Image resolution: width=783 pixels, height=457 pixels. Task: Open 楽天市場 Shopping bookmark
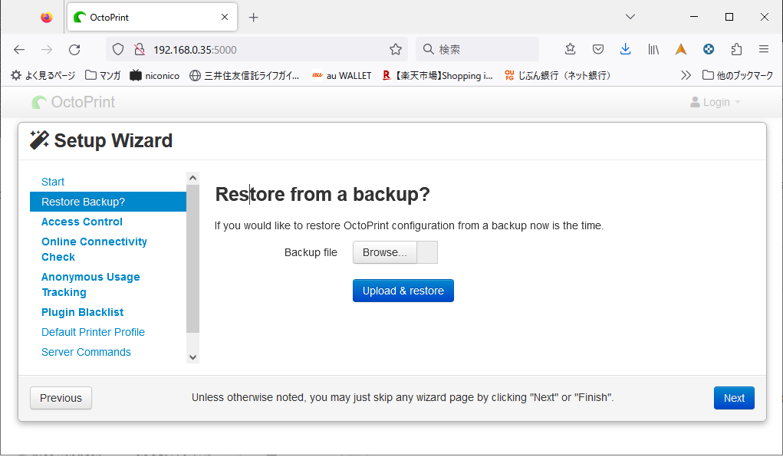tap(437, 75)
